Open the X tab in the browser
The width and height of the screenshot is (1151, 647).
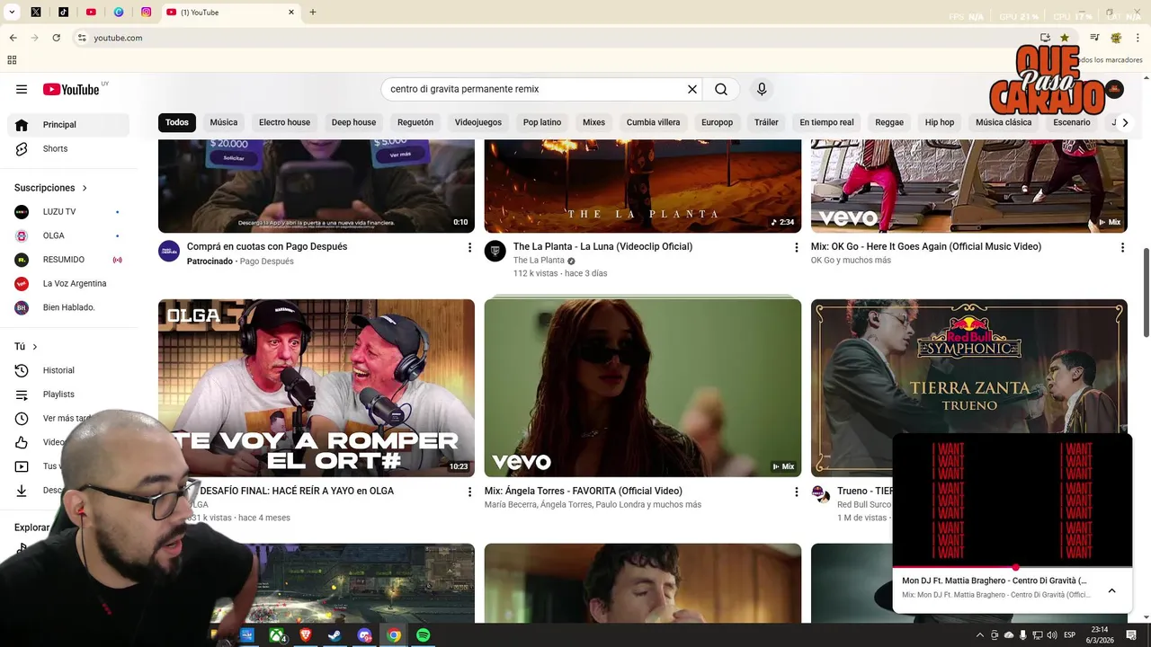pyautogui.click(x=36, y=13)
